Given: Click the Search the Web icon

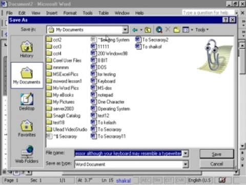Looking at the screenshot, I should [159, 30].
